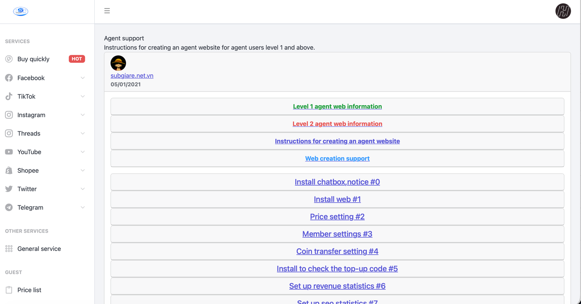The width and height of the screenshot is (581, 304).
Task: Expand the TikTok services chevron
Action: click(x=83, y=96)
